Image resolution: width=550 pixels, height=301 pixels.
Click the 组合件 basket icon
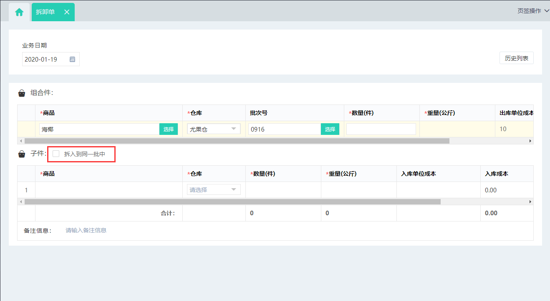tap(22, 93)
